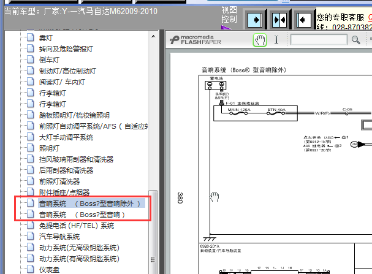This screenshot has width=372, height=274.
Task: Open the 前照灯清洗器 entry
Action: (59, 181)
